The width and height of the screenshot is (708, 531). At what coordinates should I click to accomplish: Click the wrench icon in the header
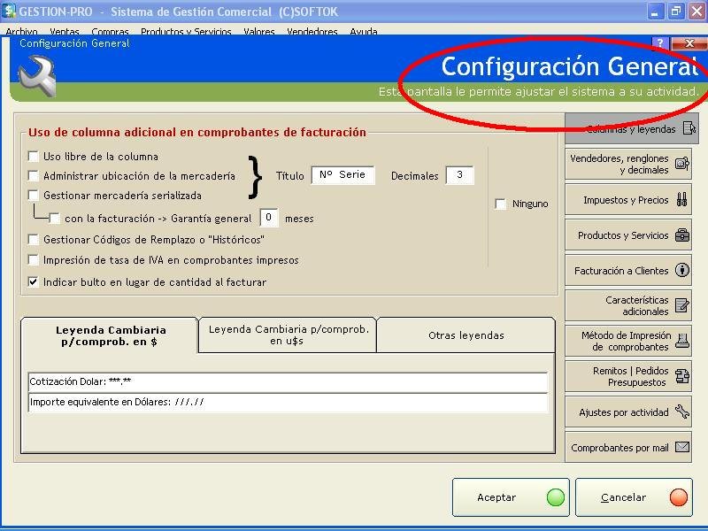pyautogui.click(x=36, y=75)
